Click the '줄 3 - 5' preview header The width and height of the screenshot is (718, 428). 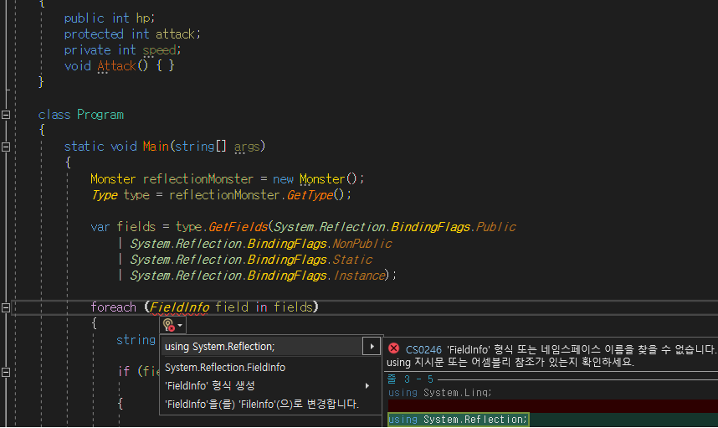(410, 379)
